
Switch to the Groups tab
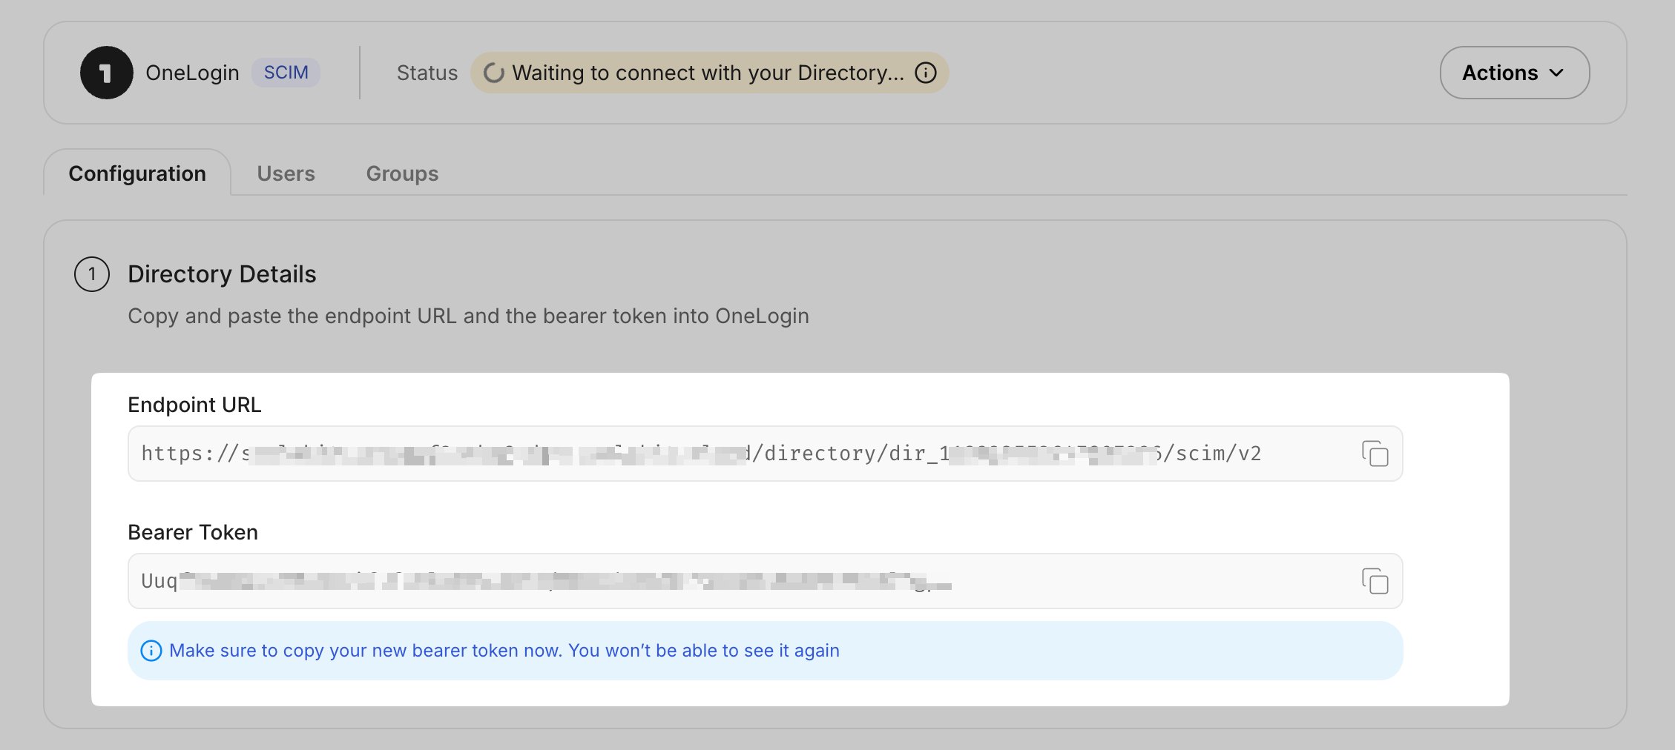401,173
